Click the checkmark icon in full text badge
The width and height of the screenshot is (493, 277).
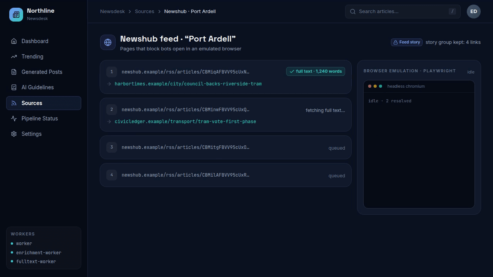click(292, 72)
